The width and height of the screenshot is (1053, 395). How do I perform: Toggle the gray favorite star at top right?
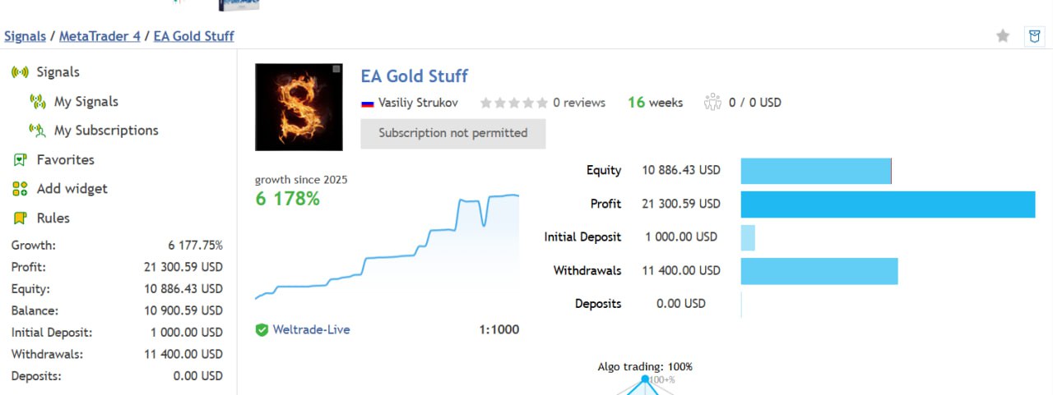[x=1003, y=36]
